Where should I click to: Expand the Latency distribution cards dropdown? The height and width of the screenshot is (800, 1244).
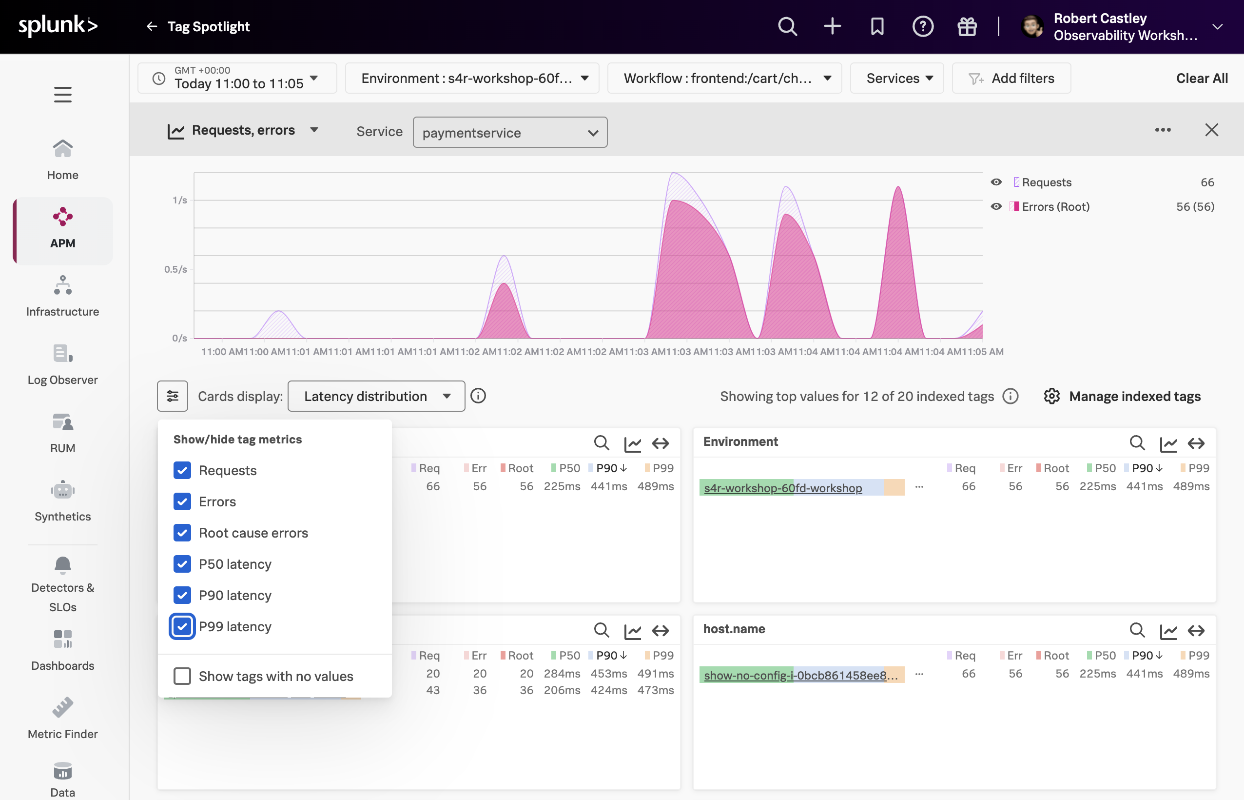376,397
